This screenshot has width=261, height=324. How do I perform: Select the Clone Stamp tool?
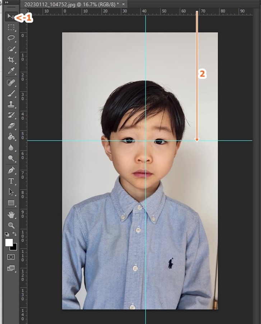tap(11, 104)
